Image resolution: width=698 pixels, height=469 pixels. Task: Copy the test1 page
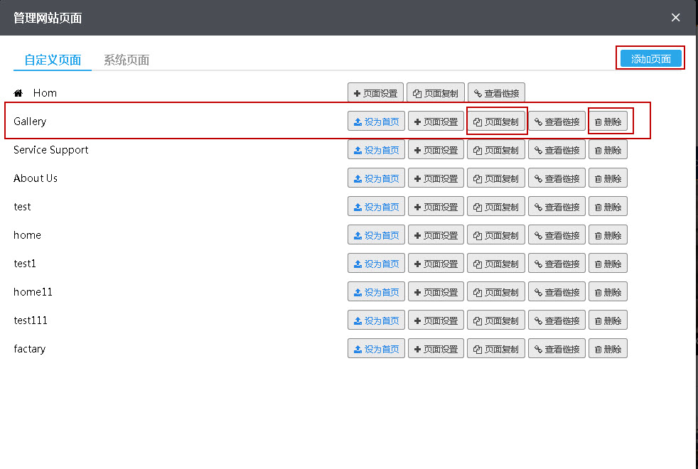(x=496, y=264)
